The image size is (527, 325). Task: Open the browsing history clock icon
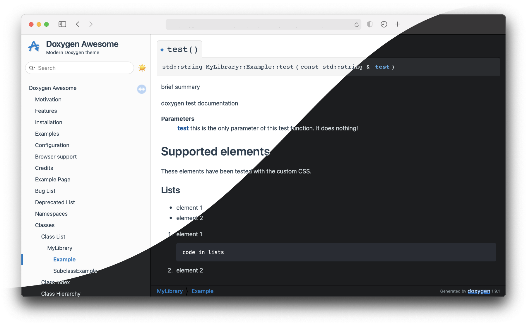pos(384,24)
